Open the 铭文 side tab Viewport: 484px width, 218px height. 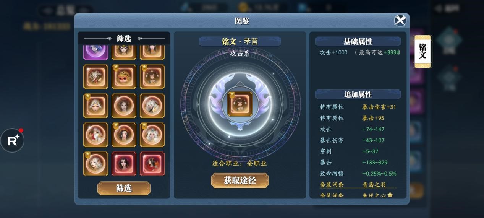pyautogui.click(x=422, y=52)
